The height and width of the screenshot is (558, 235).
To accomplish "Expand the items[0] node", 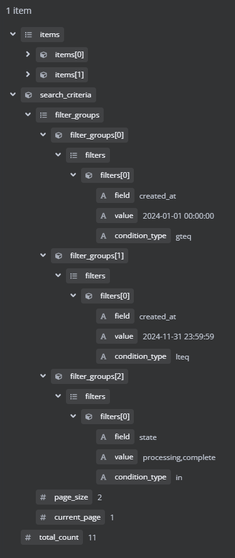I will tap(28, 55).
